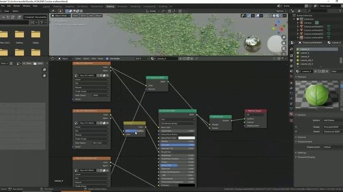Toggle the Use Nodes checkbox
343x192 pixels.
107,59
